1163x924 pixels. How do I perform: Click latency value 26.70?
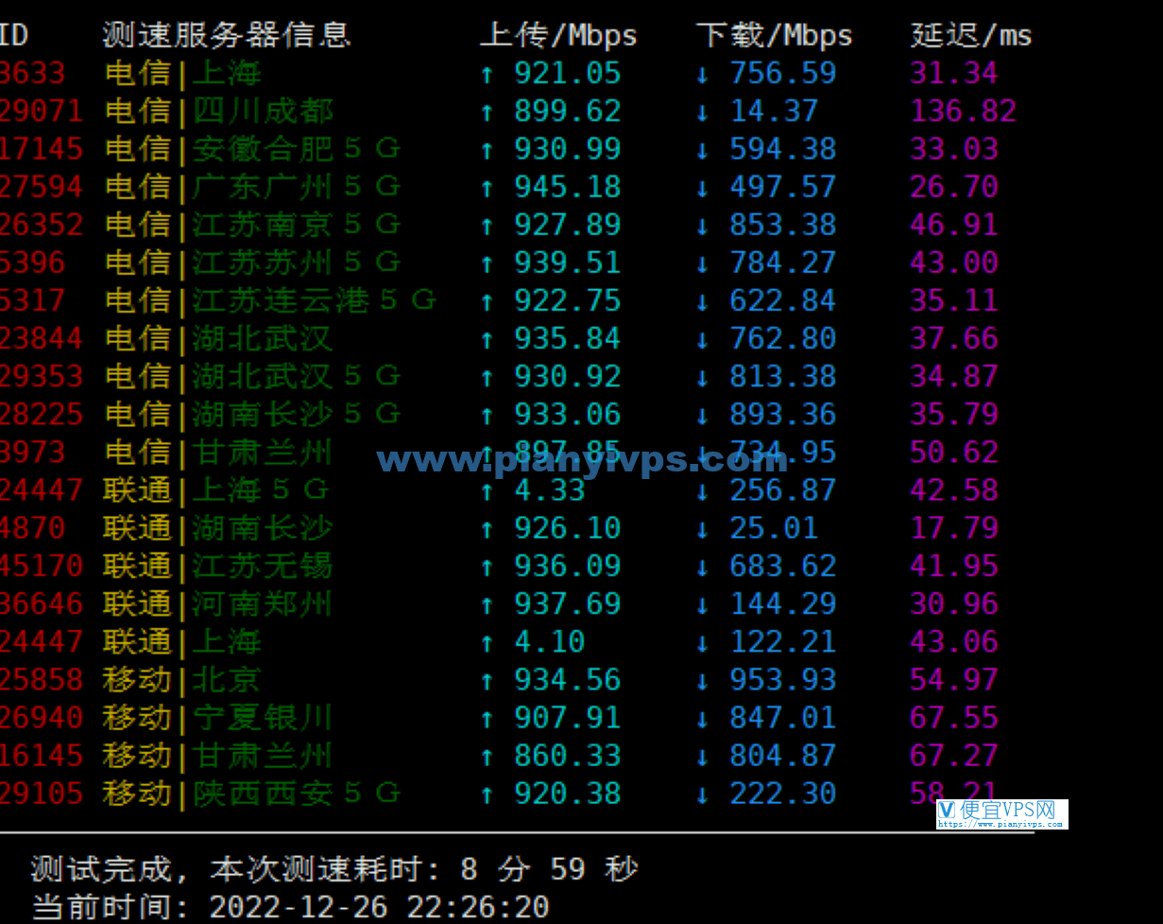point(954,186)
